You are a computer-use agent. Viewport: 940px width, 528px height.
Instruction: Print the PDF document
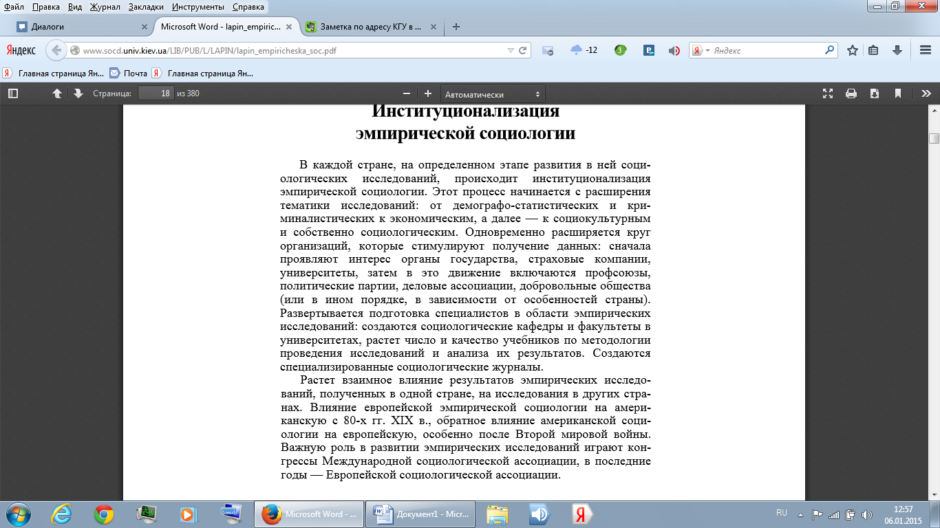pos(851,93)
